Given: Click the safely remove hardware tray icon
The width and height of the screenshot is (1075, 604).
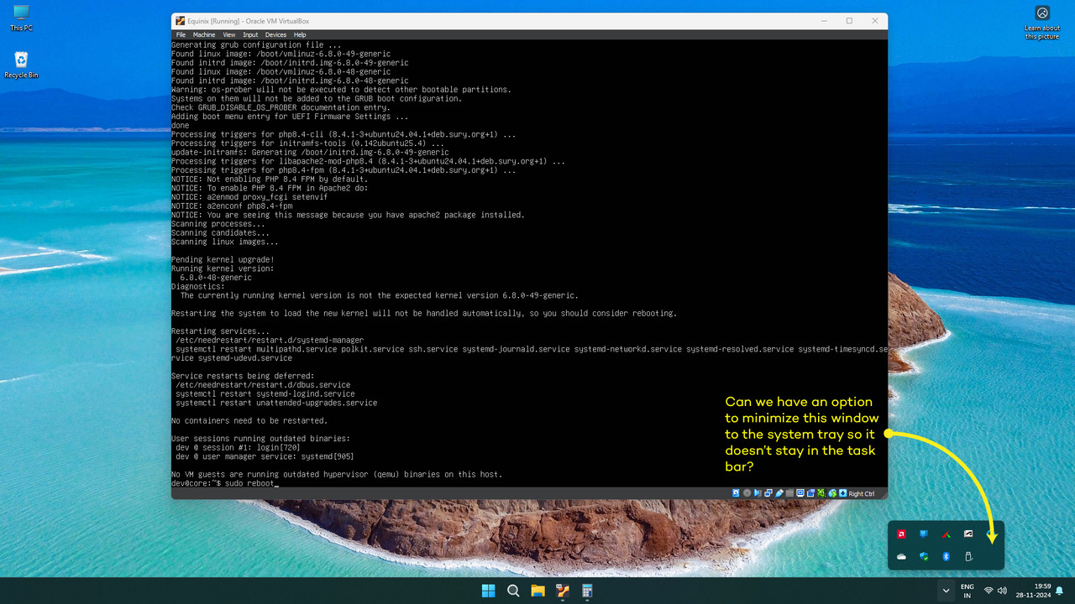Looking at the screenshot, I should click(967, 556).
